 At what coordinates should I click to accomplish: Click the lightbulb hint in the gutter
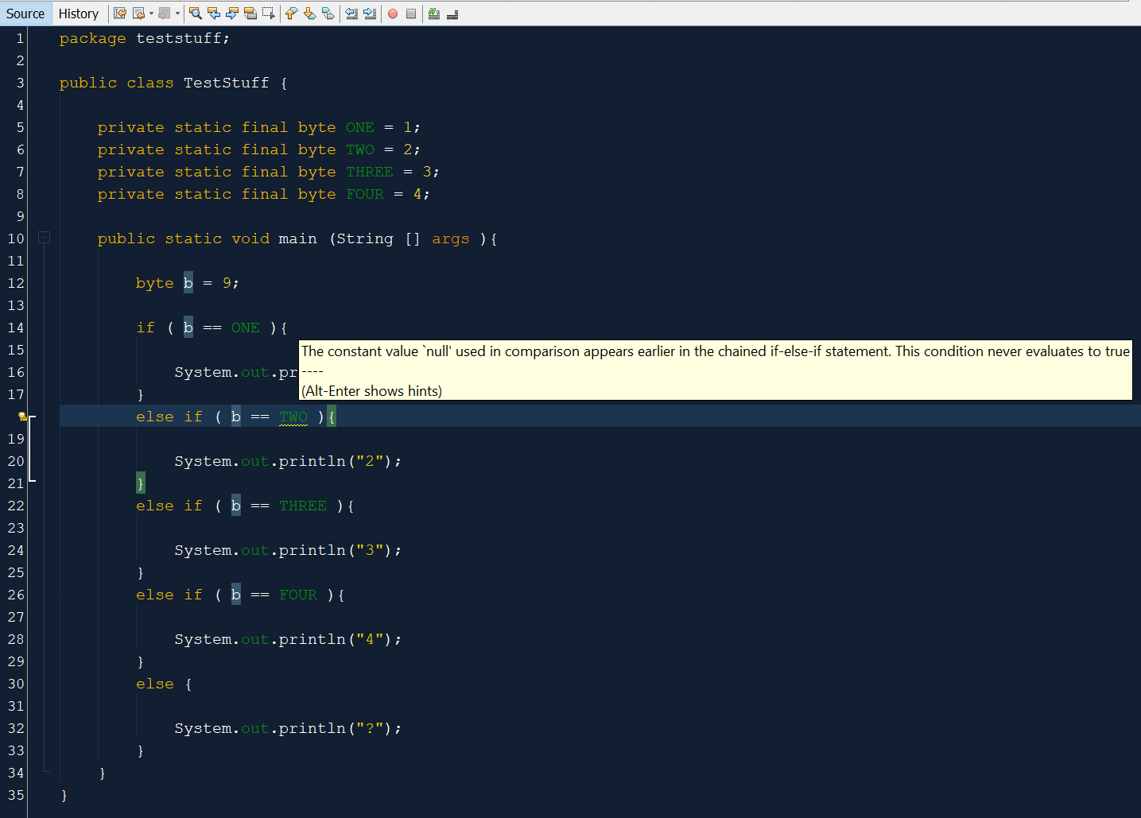[22, 417]
